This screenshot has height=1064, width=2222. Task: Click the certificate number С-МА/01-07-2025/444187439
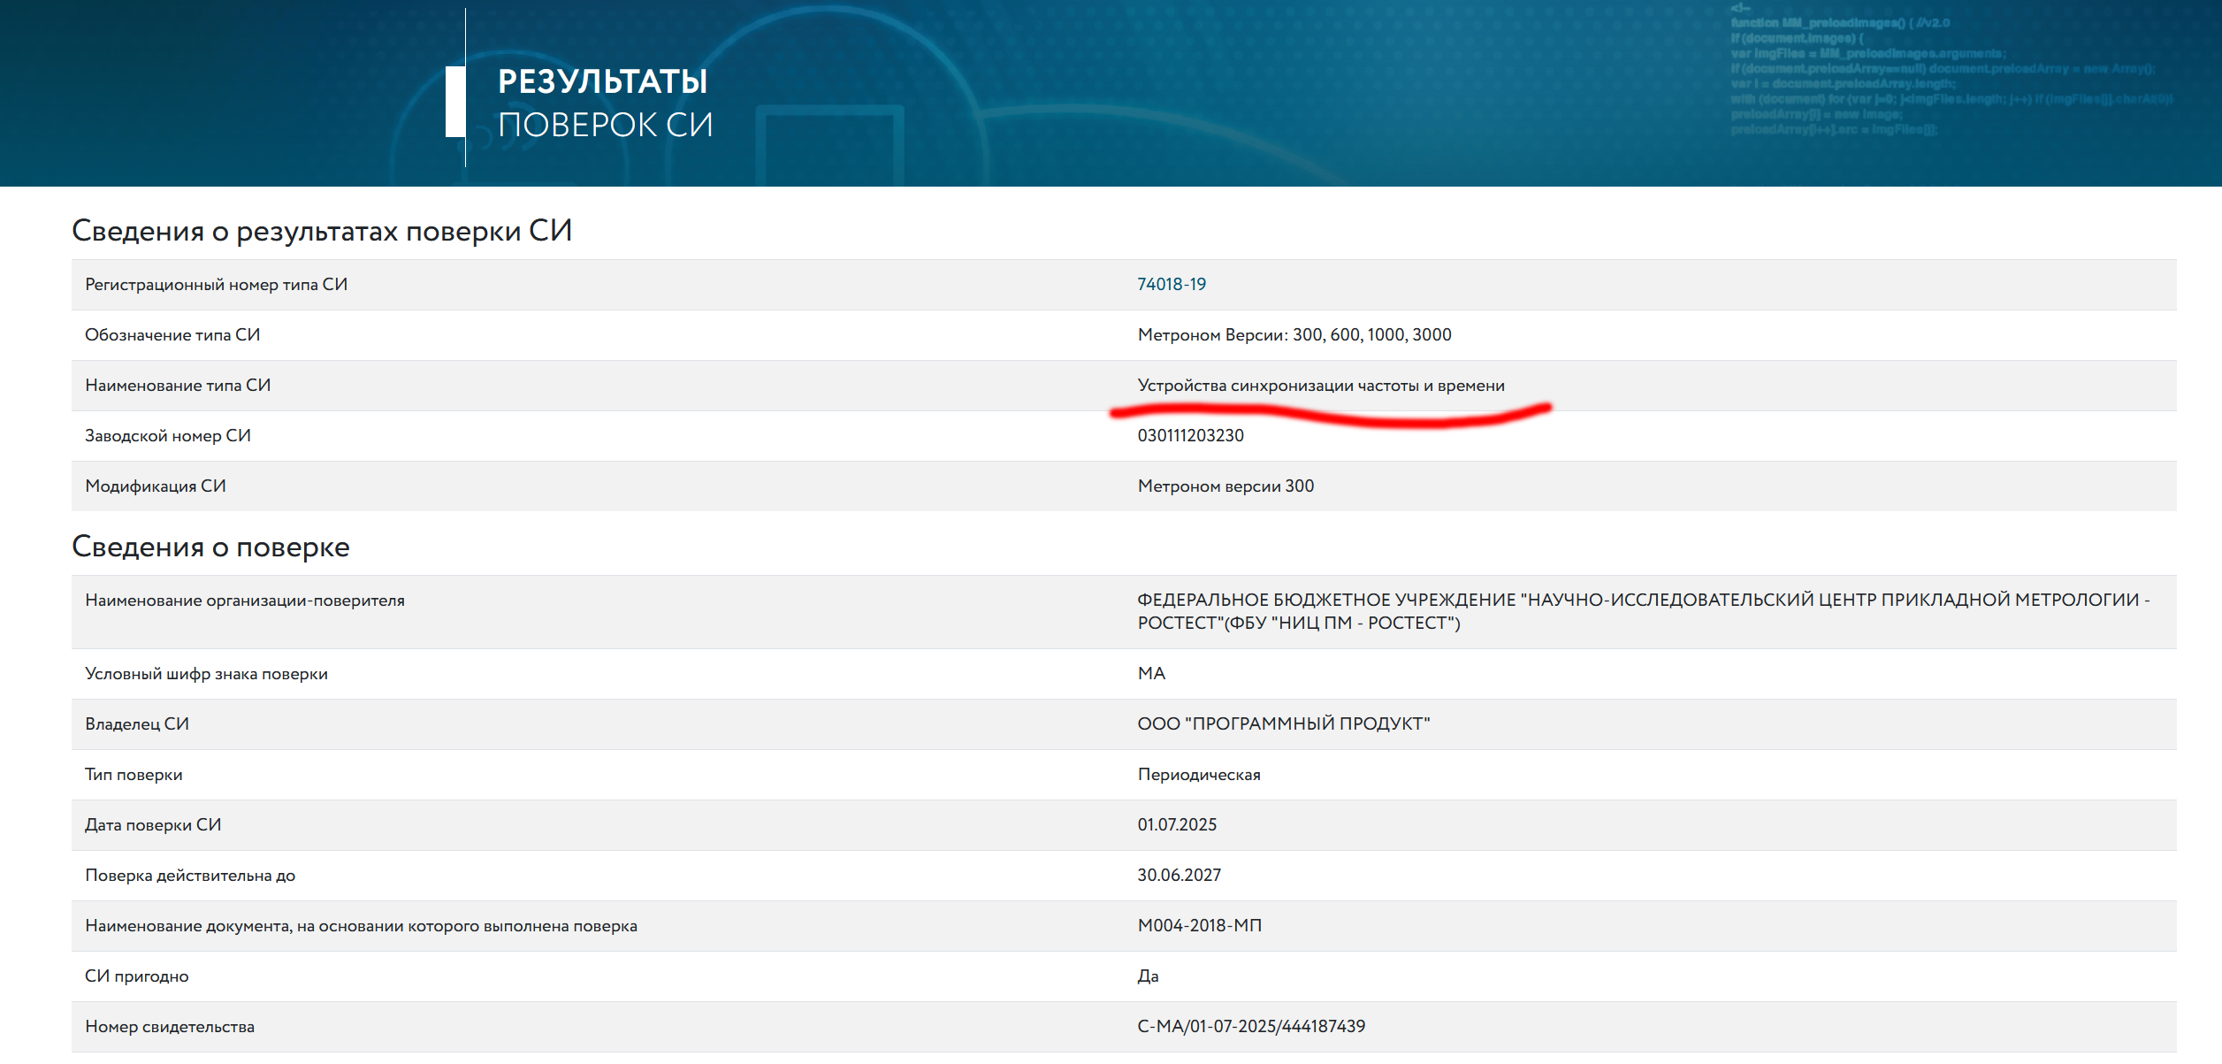[x=1250, y=1026]
